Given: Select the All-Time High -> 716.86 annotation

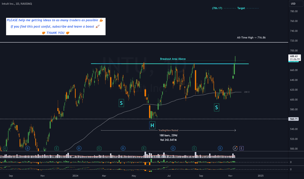Looking at the screenshot, I should pos(251,37).
